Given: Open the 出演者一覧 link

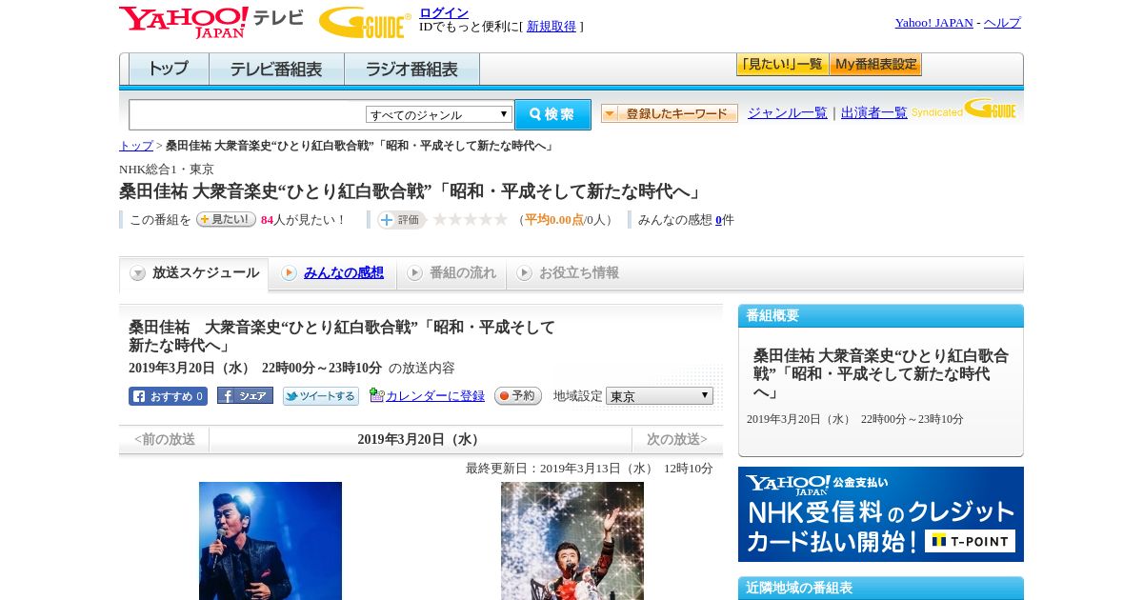Looking at the screenshot, I should click(874, 112).
